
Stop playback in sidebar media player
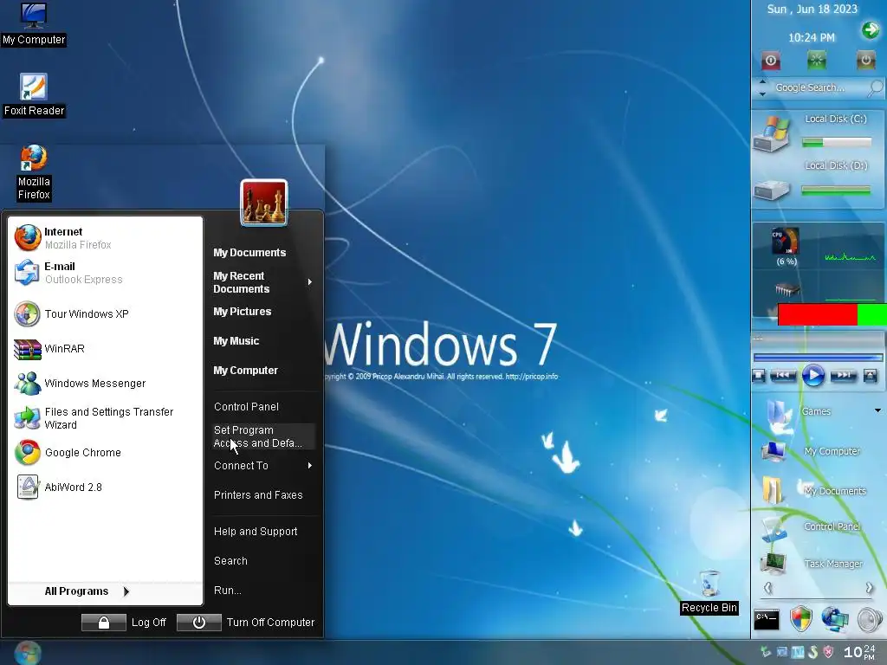pos(759,376)
